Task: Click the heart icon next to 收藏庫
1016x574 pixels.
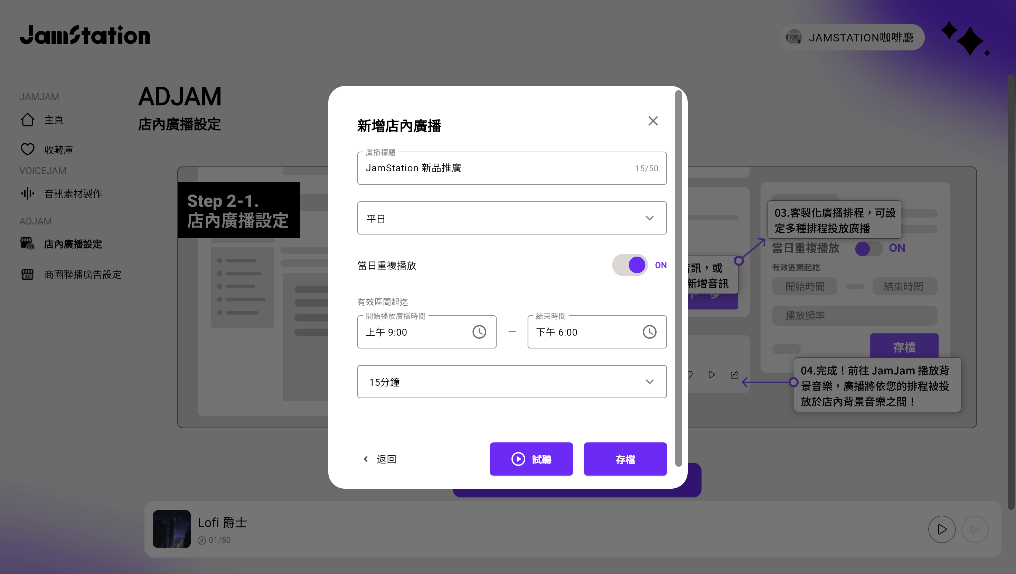Action: [27, 150]
